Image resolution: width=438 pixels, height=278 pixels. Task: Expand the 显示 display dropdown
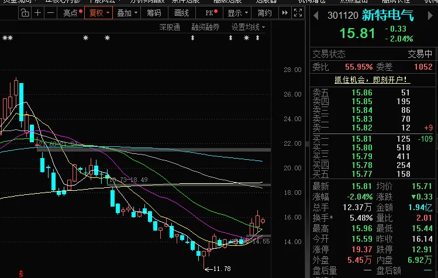pos(237,13)
